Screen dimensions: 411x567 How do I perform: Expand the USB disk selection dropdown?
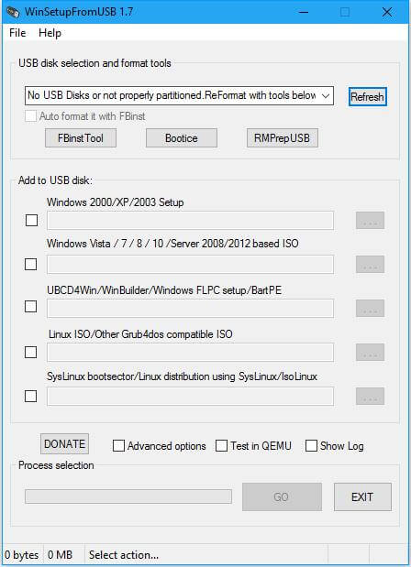[179, 96]
